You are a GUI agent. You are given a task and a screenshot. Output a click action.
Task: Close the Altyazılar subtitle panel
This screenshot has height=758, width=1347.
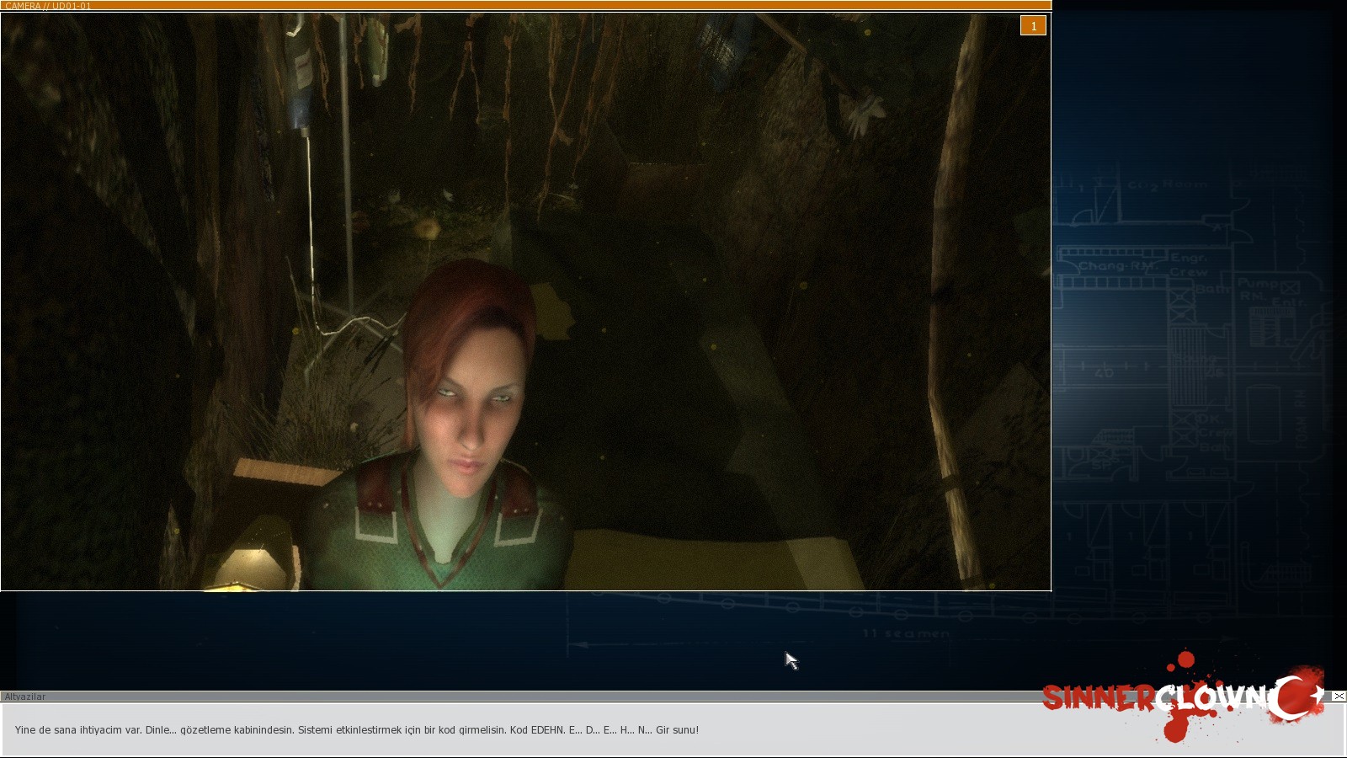pyautogui.click(x=1339, y=697)
